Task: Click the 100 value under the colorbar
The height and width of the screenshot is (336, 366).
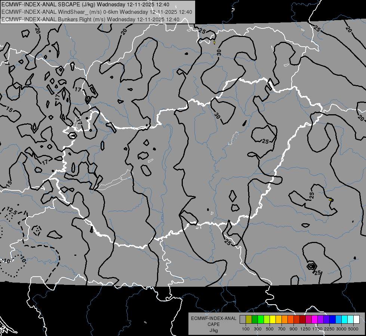Action: click(x=246, y=329)
